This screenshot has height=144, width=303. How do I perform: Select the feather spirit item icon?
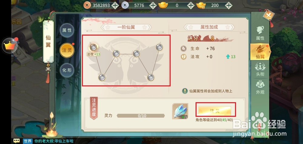180,111
